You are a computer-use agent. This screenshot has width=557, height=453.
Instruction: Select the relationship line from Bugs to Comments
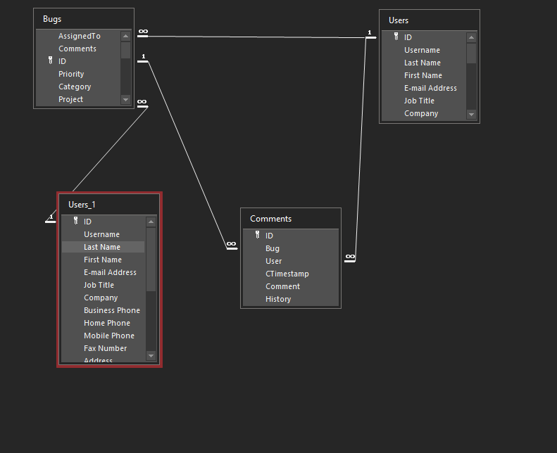pos(187,155)
